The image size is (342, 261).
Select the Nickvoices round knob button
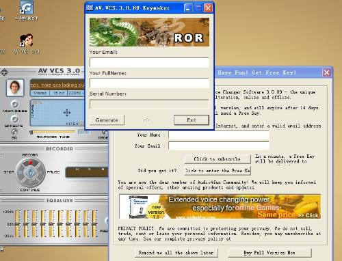pos(14,104)
